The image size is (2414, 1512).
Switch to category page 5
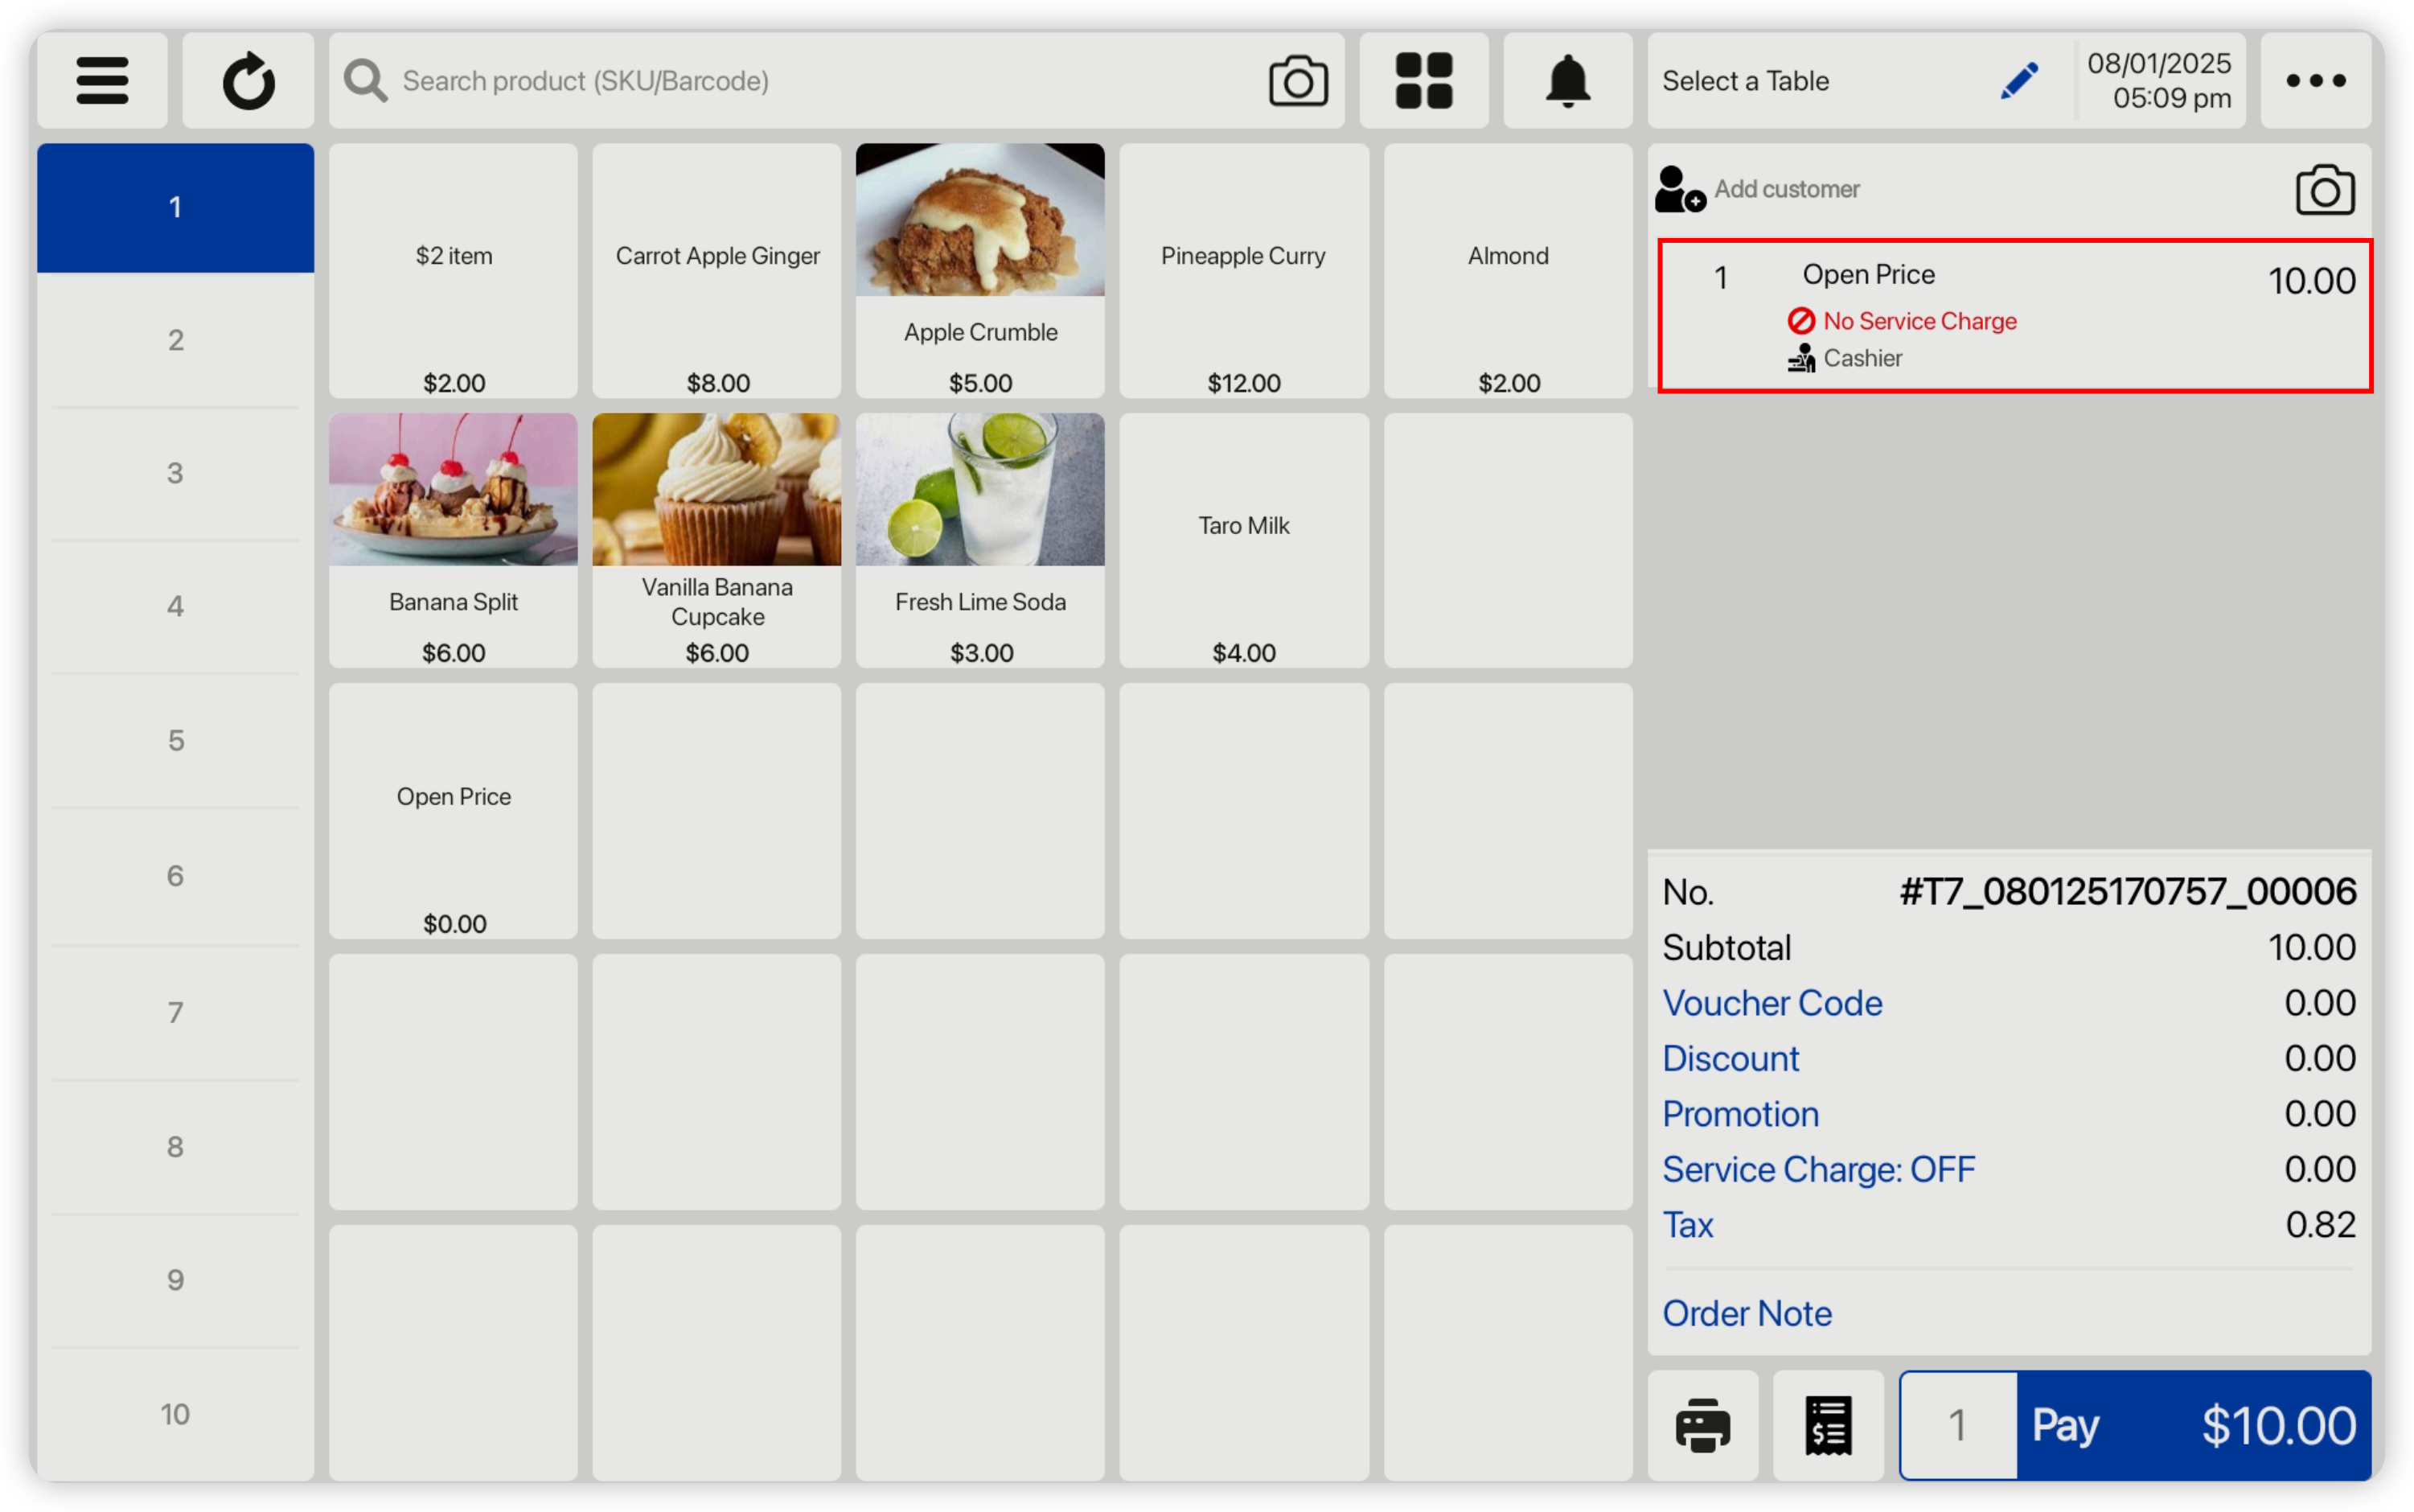click(175, 741)
